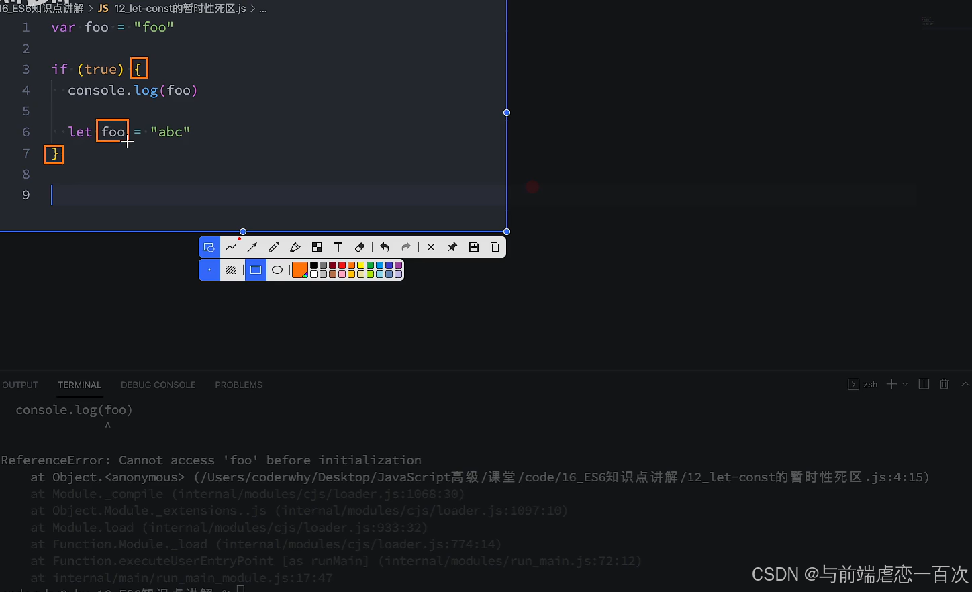Save the annotated screenshot
Viewport: 972px width, 592px height.
pos(473,247)
